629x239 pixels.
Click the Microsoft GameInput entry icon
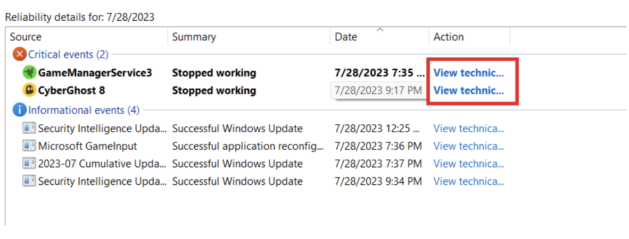tap(29, 146)
